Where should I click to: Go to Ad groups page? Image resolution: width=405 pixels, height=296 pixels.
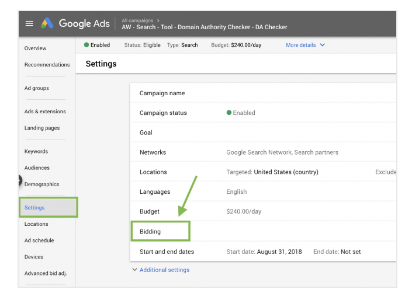coord(37,88)
